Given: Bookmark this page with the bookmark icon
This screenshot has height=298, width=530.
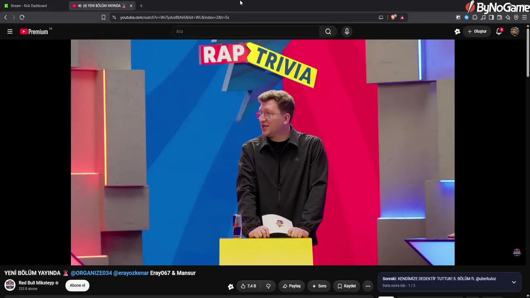Looking at the screenshot, I should [x=104, y=17].
